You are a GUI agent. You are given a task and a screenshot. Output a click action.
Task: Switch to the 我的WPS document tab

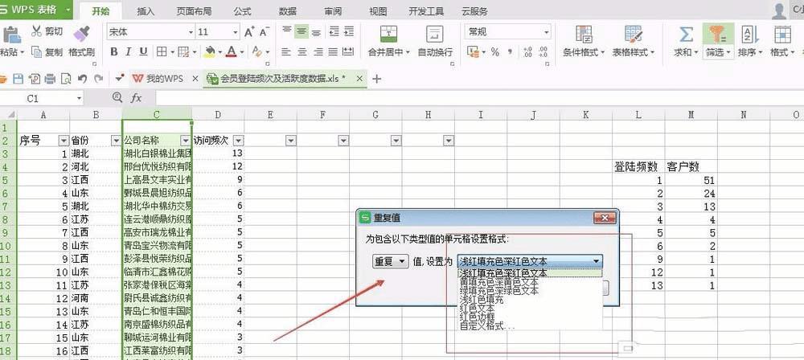pos(164,79)
